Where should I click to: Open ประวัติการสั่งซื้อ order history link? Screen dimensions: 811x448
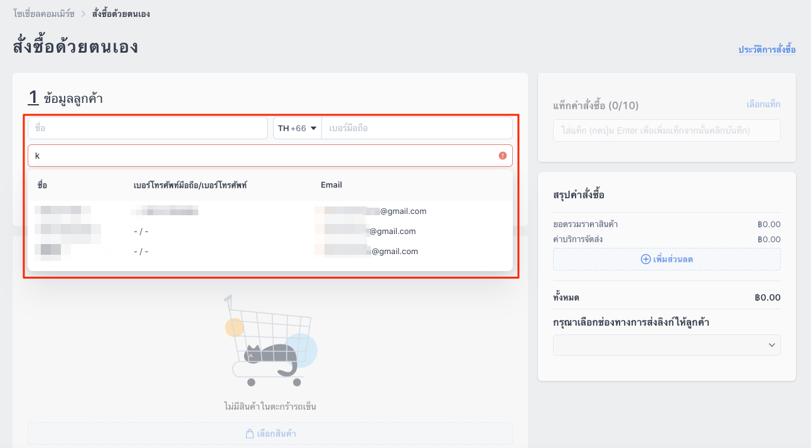click(x=767, y=49)
